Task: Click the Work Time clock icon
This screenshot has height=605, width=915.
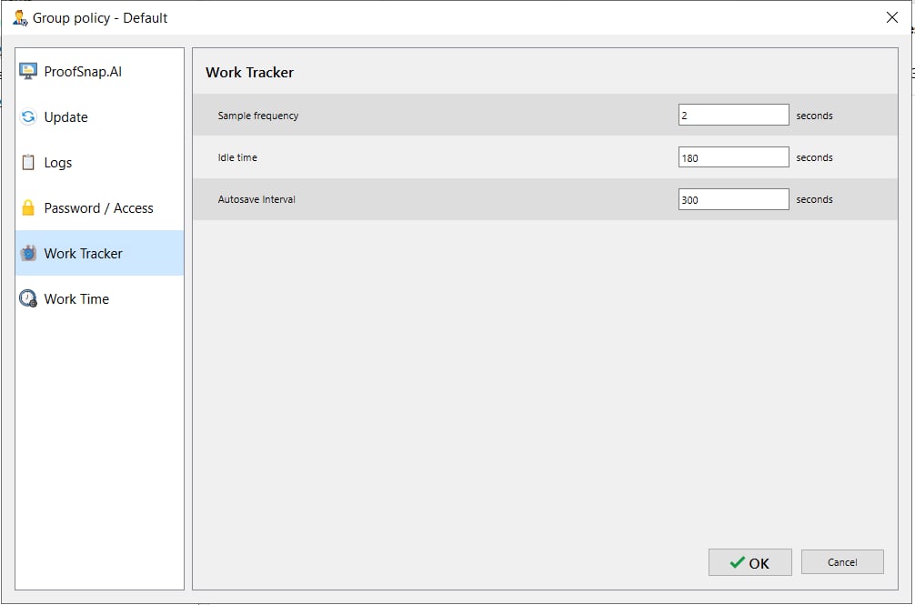Action: pyautogui.click(x=28, y=299)
